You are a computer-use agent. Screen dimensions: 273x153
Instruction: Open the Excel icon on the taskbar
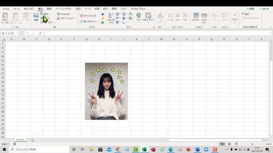point(144,149)
